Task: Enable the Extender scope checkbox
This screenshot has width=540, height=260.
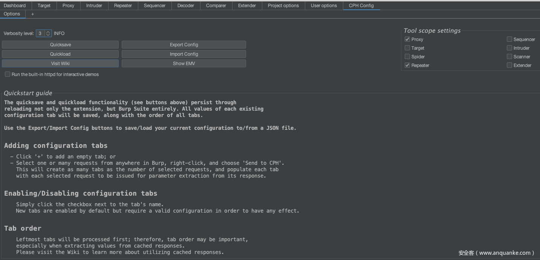Action: (509, 65)
